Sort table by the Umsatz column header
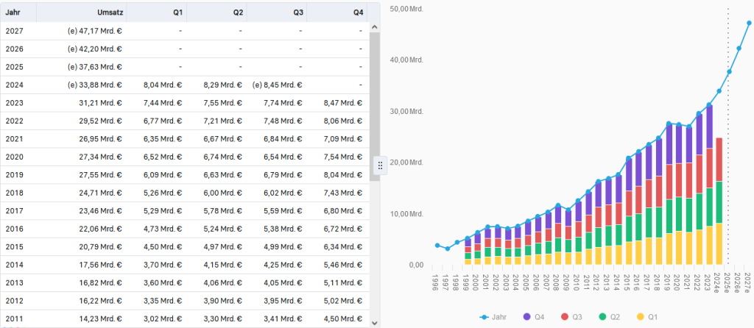Screen dimensions: 754x328 109,13
